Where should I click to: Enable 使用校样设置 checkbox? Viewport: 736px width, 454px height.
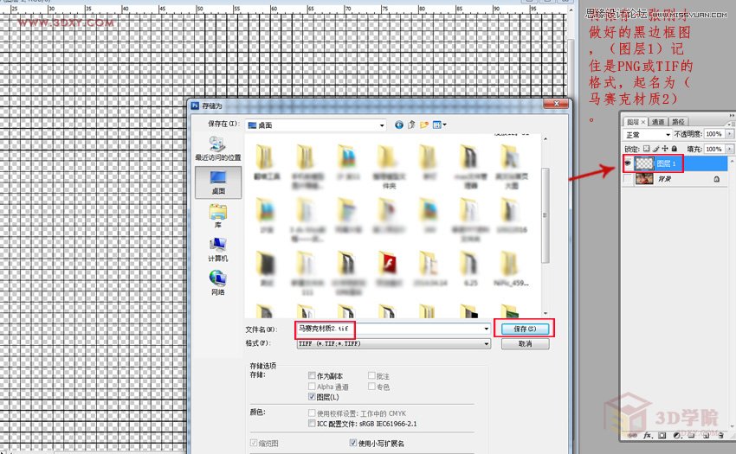tap(312, 412)
